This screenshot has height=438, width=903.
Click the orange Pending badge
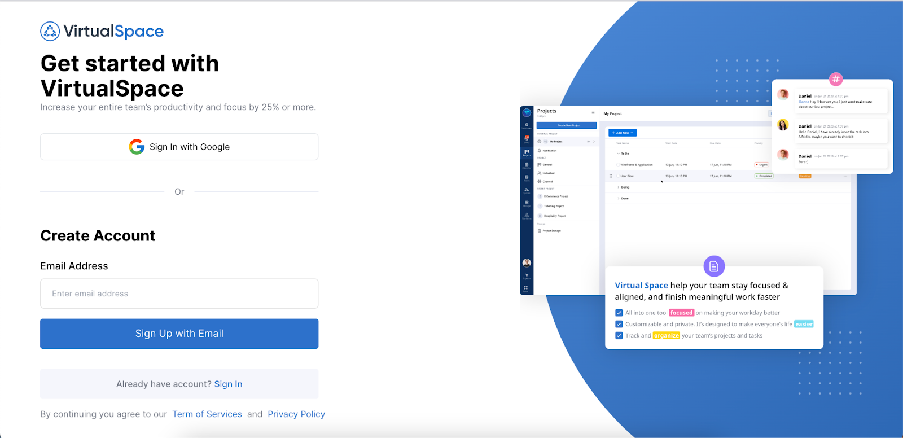click(805, 176)
